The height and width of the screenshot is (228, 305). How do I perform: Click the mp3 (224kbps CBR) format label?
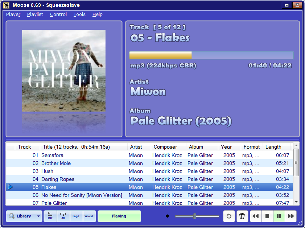pyautogui.click(x=163, y=66)
